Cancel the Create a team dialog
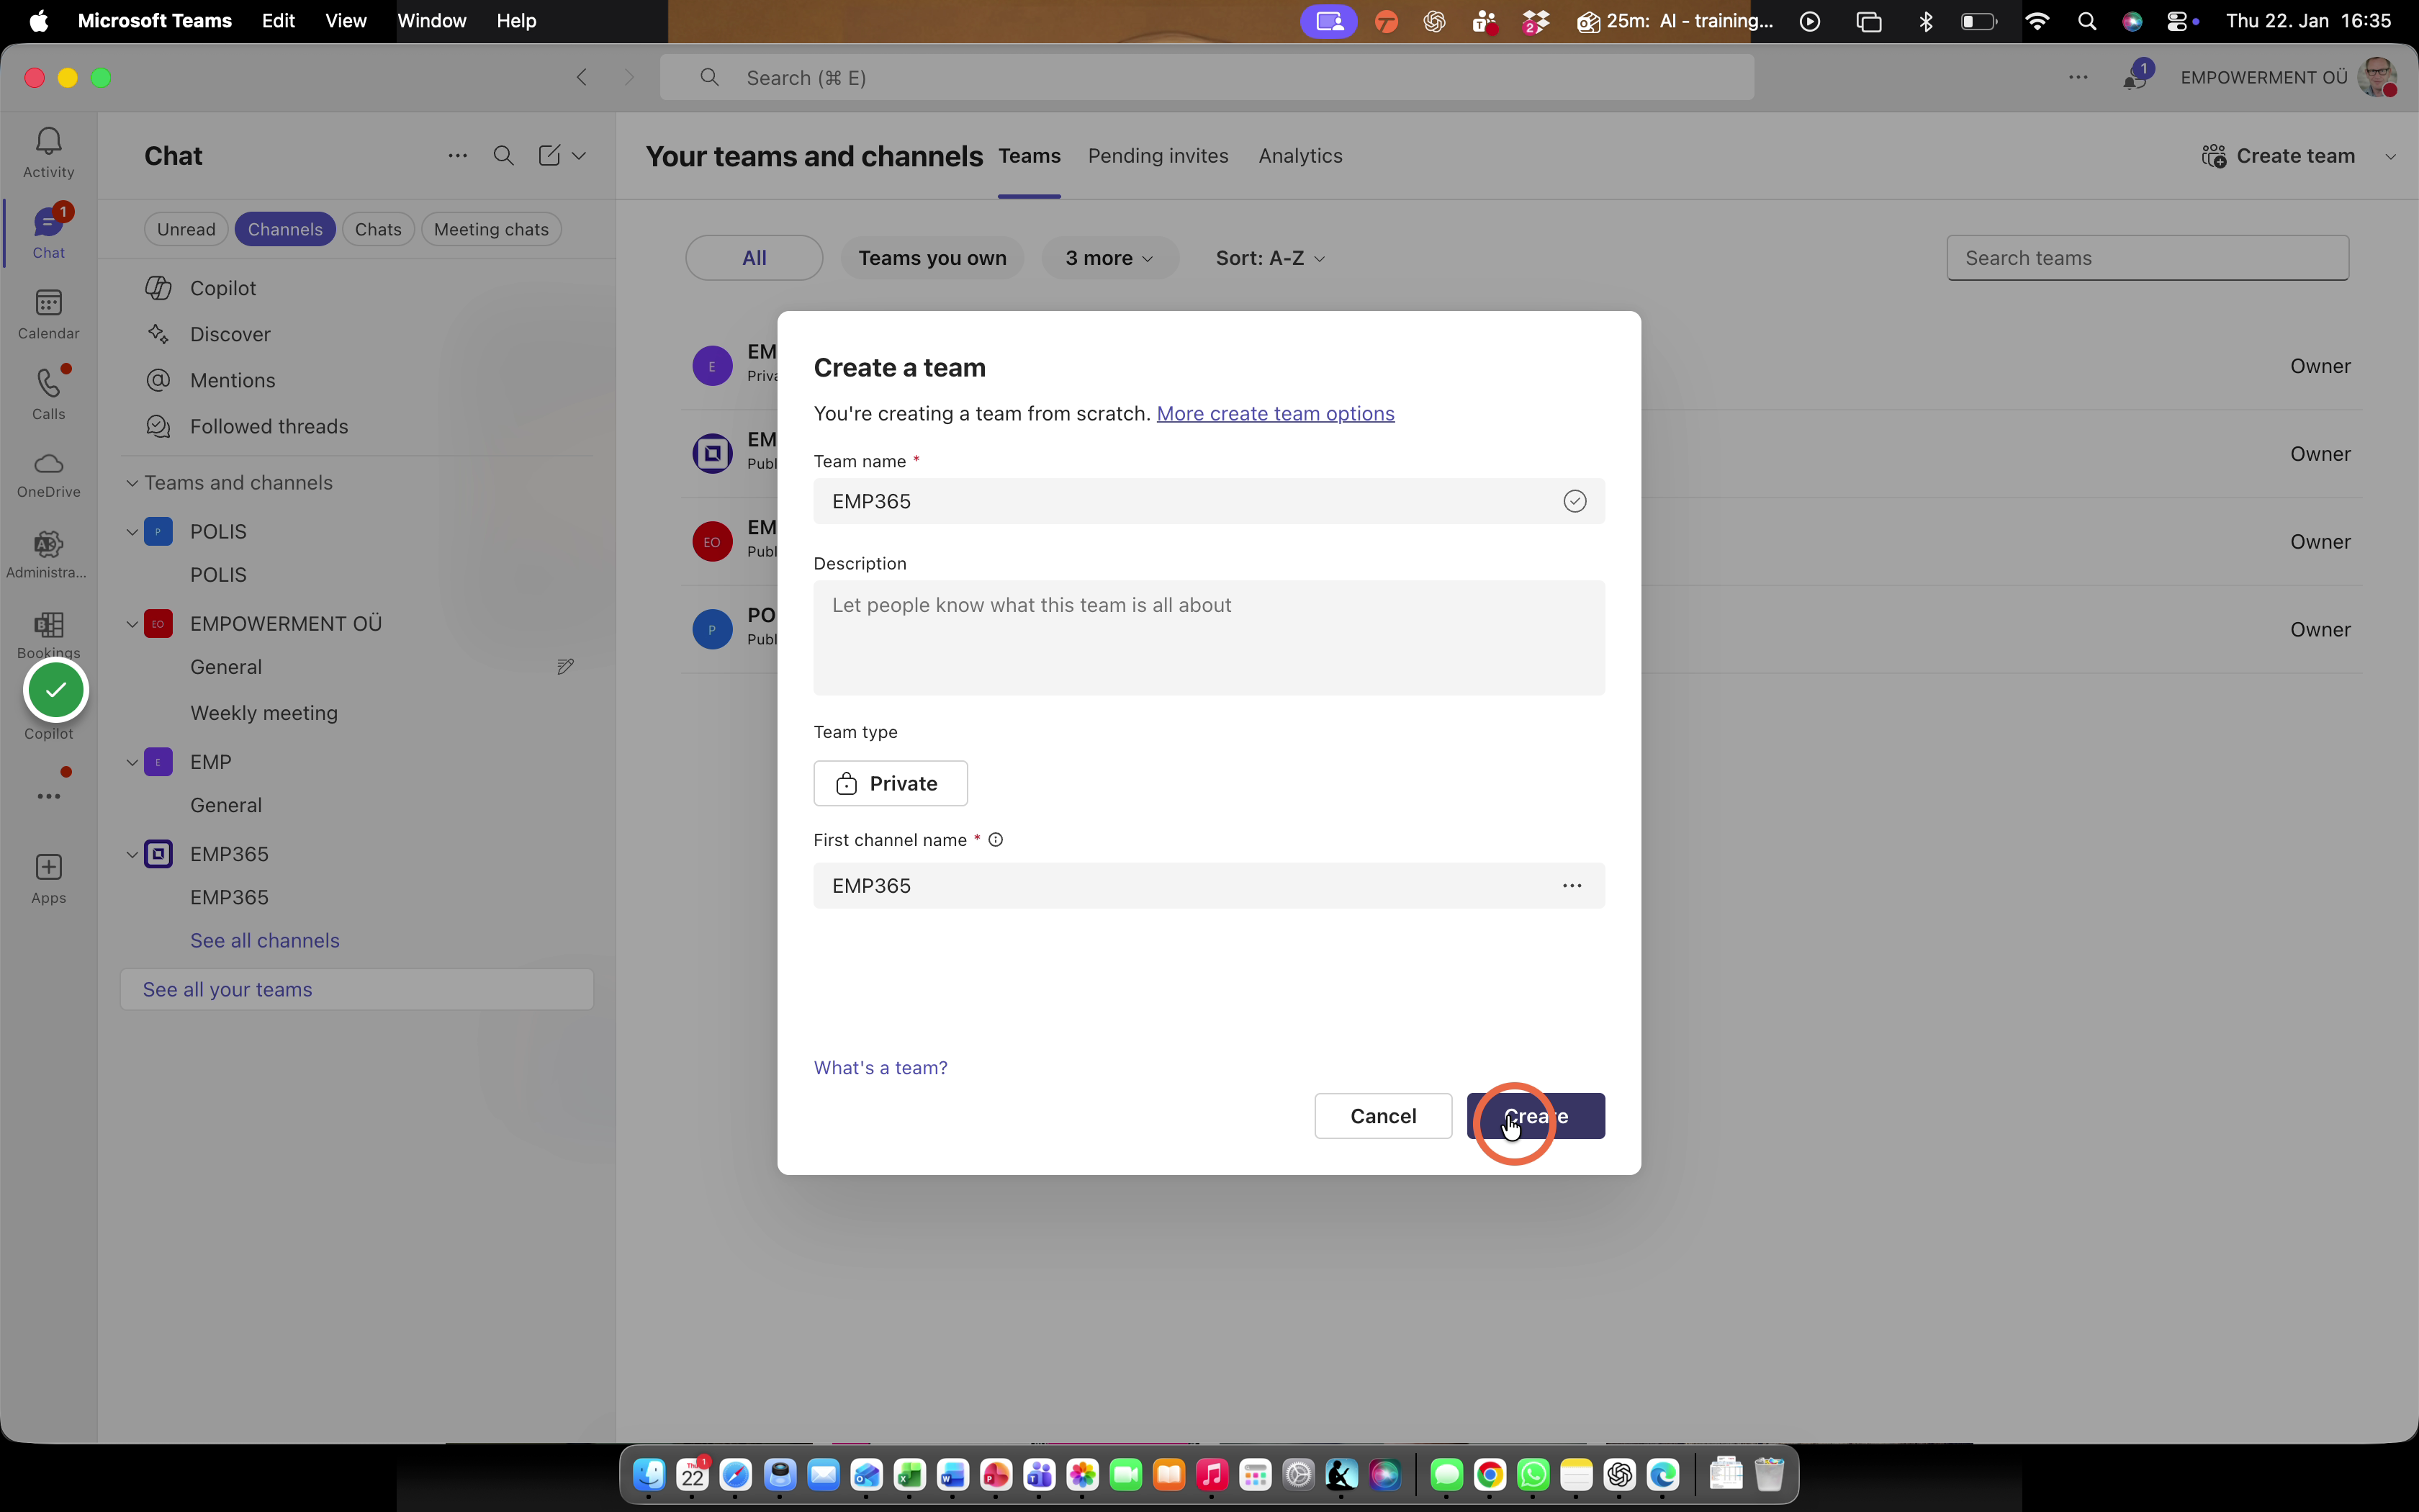 (1382, 1116)
